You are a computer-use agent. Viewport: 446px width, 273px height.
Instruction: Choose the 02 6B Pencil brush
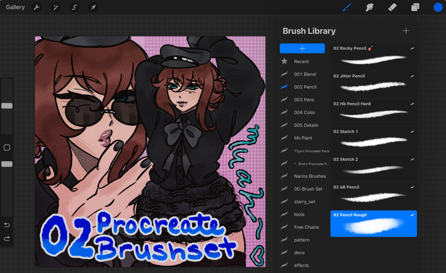tap(373, 196)
